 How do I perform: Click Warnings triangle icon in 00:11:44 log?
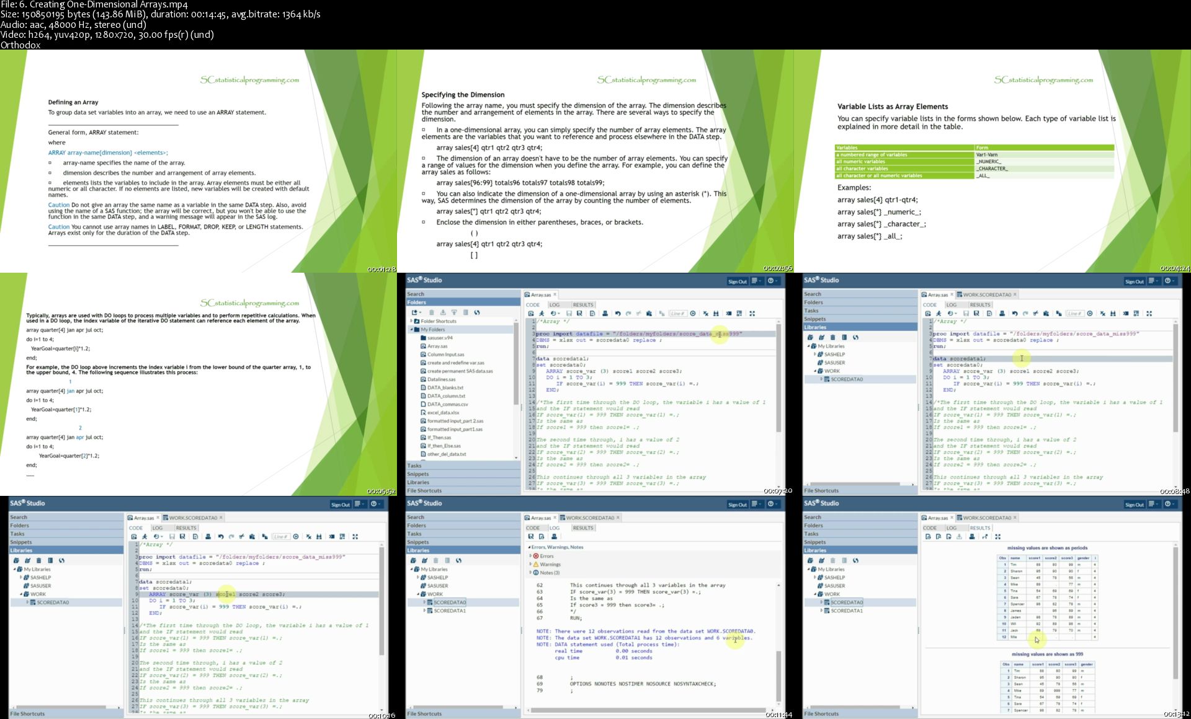(x=536, y=565)
